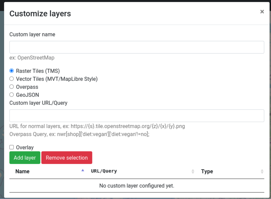Switch layer type to Overpass
Viewport: 271px width, 199px height.
tap(11, 86)
